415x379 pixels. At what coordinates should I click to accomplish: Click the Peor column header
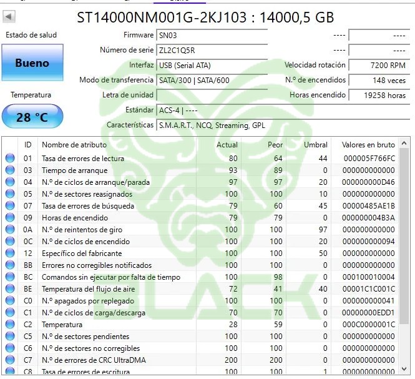pos(264,145)
